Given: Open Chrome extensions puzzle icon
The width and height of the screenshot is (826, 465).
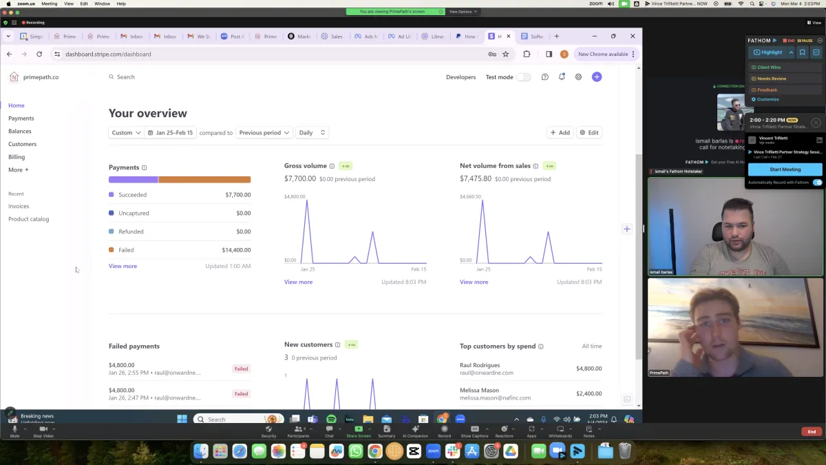Looking at the screenshot, I should click(527, 54).
